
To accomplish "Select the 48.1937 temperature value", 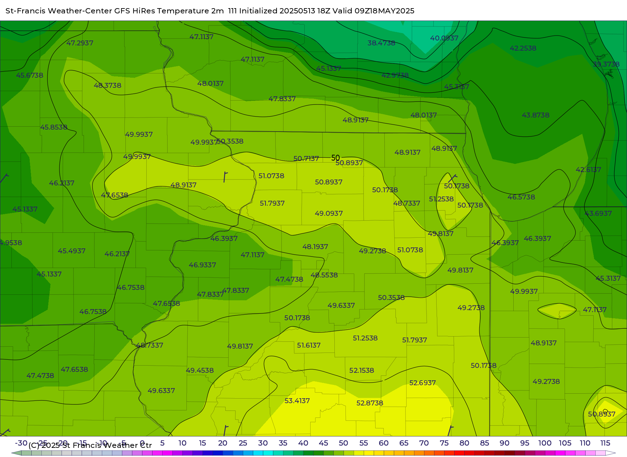I will click(315, 247).
